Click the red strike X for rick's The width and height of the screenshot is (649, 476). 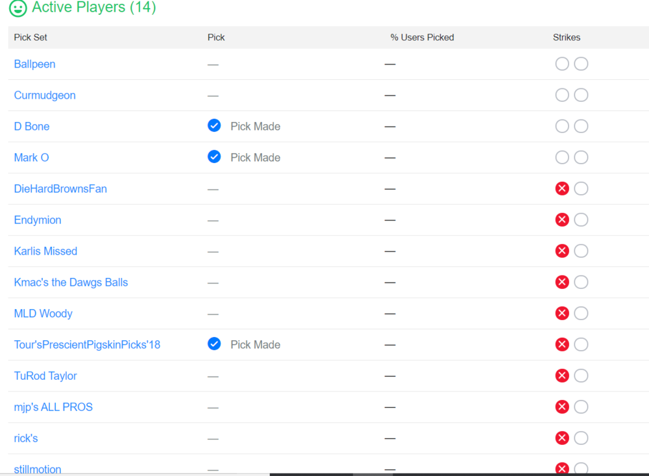pos(561,438)
